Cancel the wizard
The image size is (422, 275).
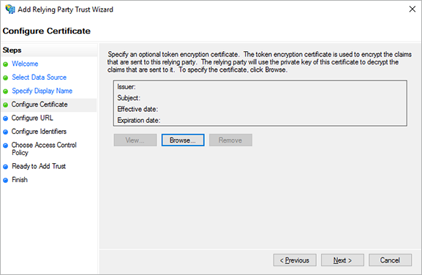coord(390,260)
